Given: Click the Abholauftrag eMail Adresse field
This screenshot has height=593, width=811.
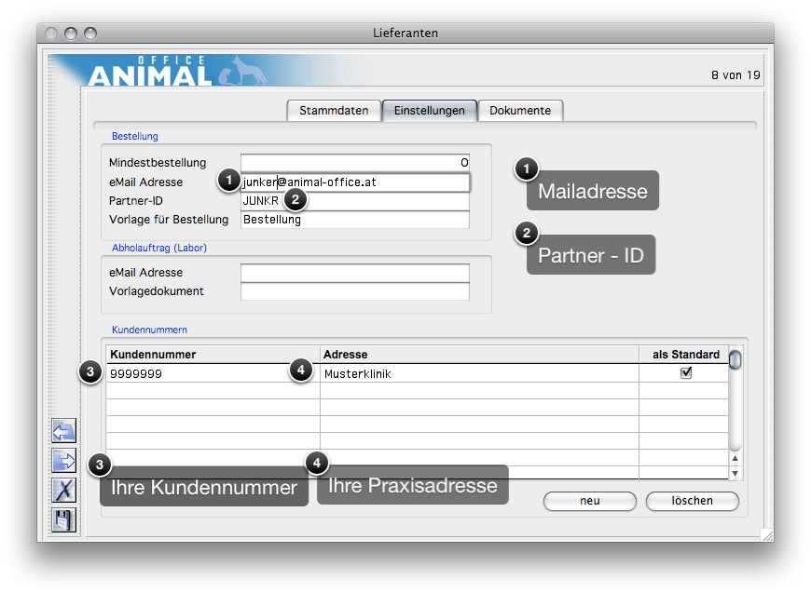Looking at the screenshot, I should tap(354, 273).
